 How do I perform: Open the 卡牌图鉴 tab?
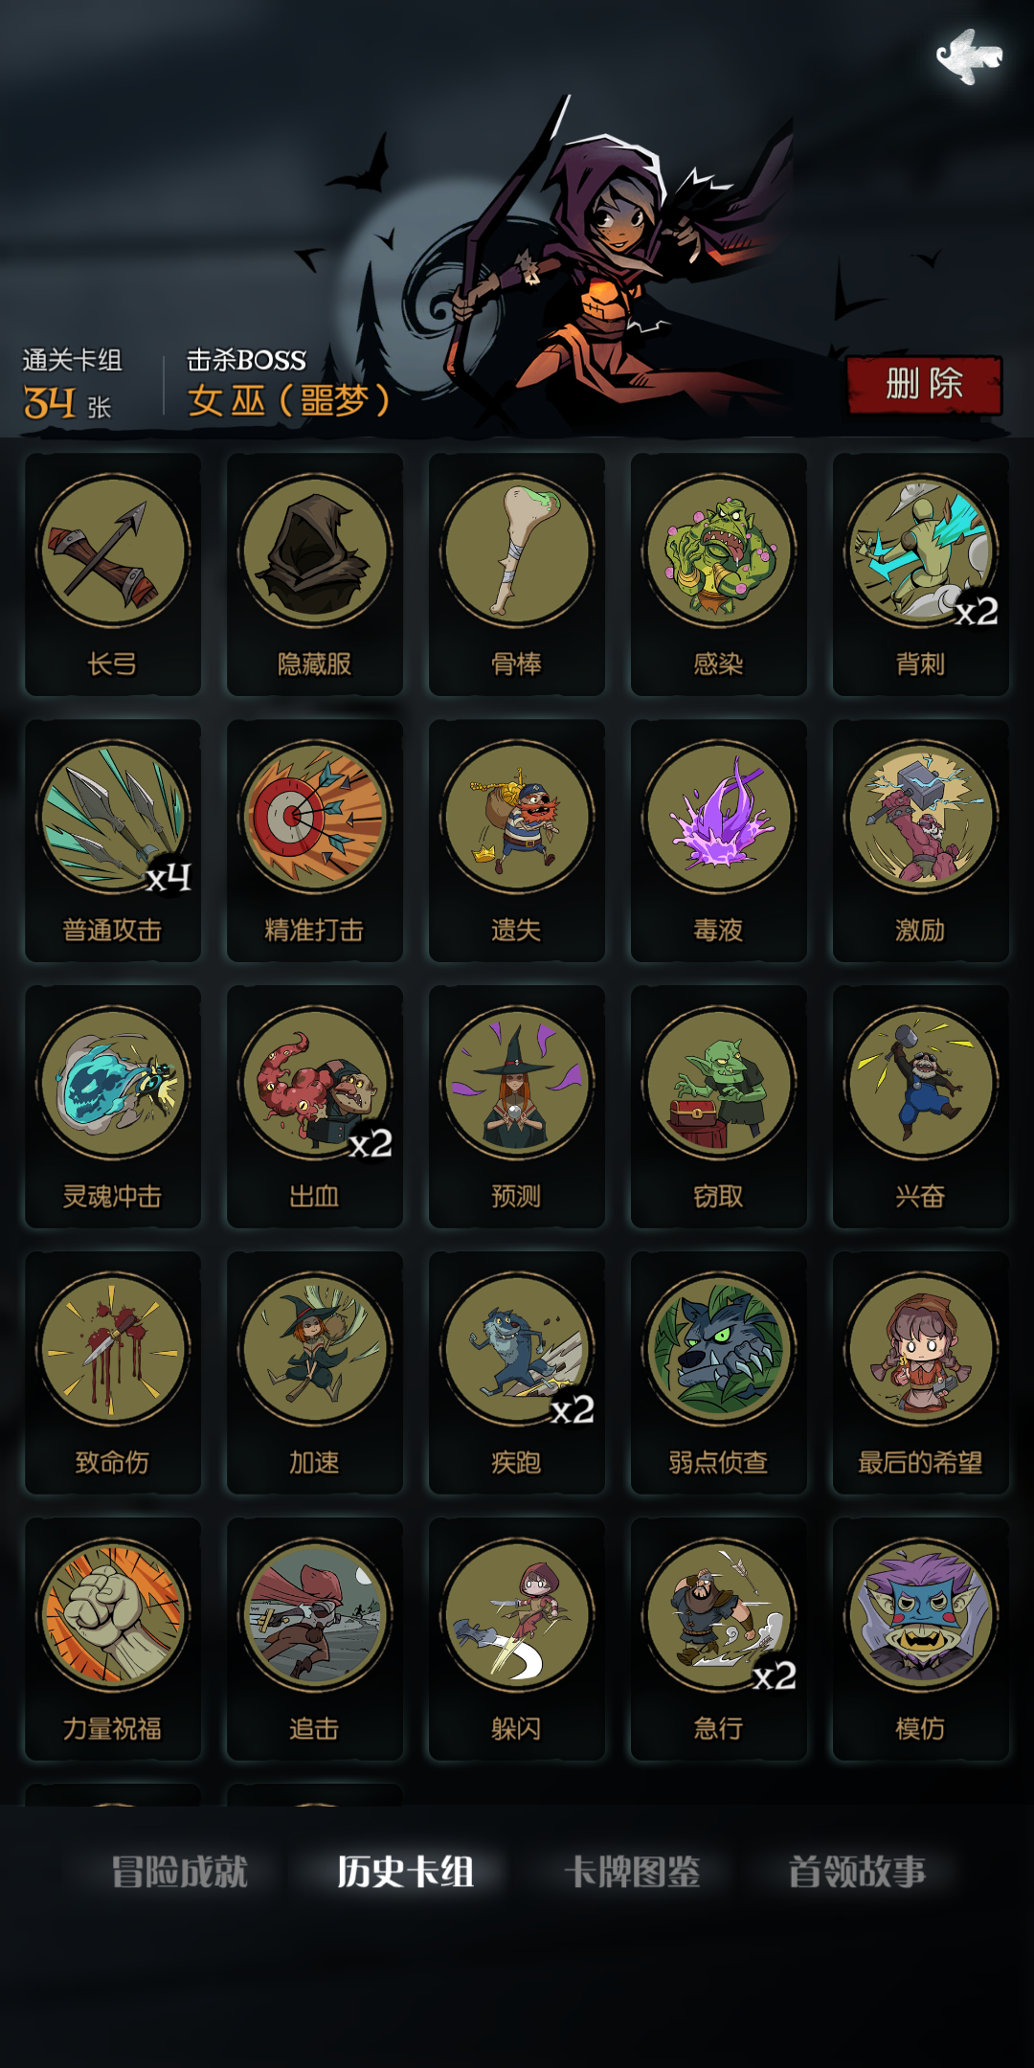(632, 1872)
